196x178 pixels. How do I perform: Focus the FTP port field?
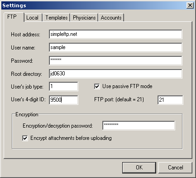point(170,100)
